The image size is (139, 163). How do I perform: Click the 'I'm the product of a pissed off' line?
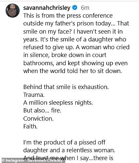64,142
